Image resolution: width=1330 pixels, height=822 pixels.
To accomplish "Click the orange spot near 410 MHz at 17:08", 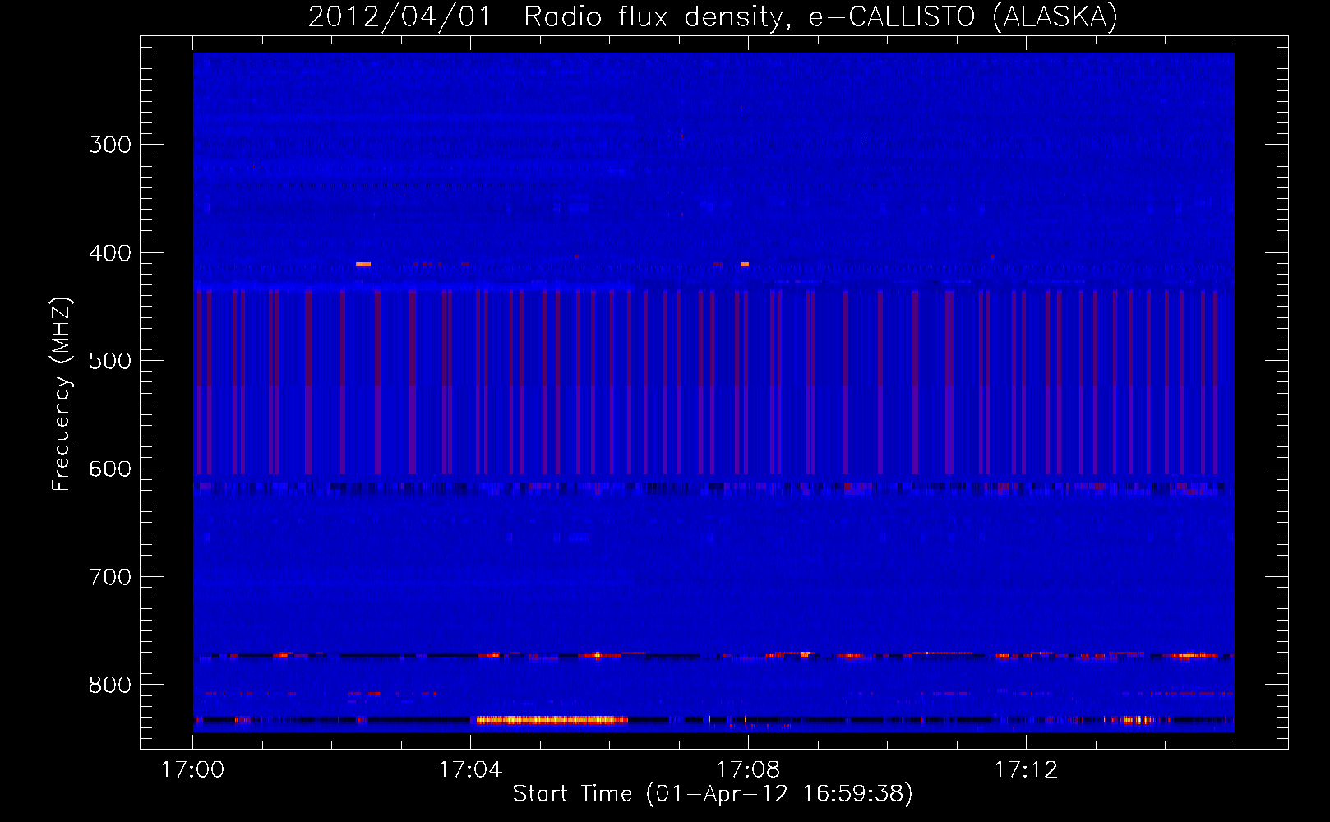I will click(745, 264).
